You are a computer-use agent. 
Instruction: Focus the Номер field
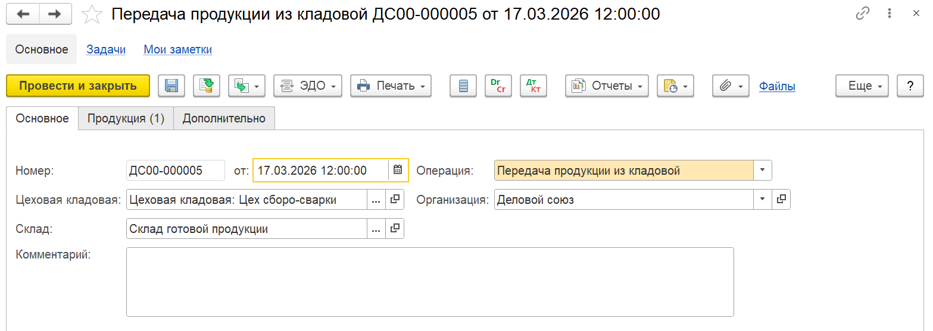click(x=176, y=171)
